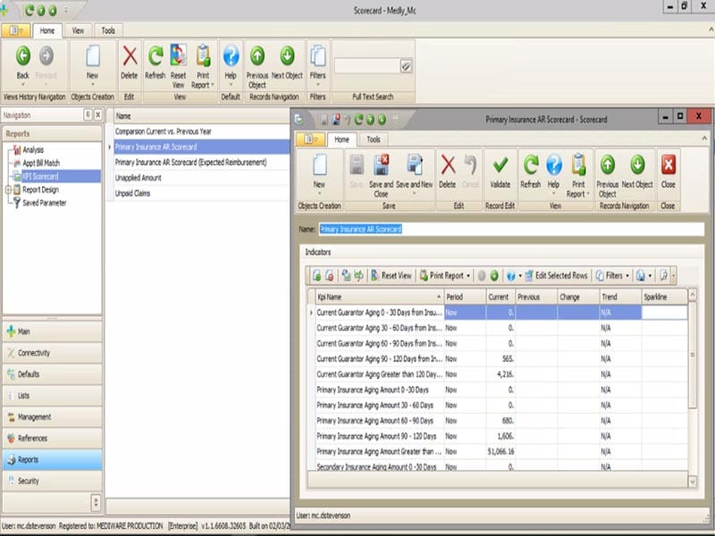Open Tools tab in scorecard window
The height and width of the screenshot is (536, 715).
[373, 139]
